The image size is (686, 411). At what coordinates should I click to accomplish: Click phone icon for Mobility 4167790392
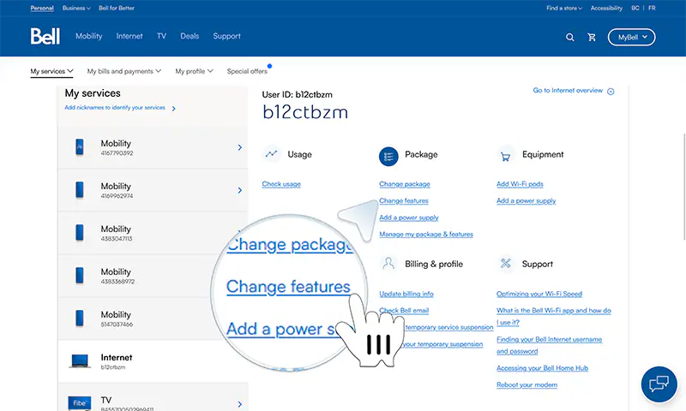[x=80, y=147]
